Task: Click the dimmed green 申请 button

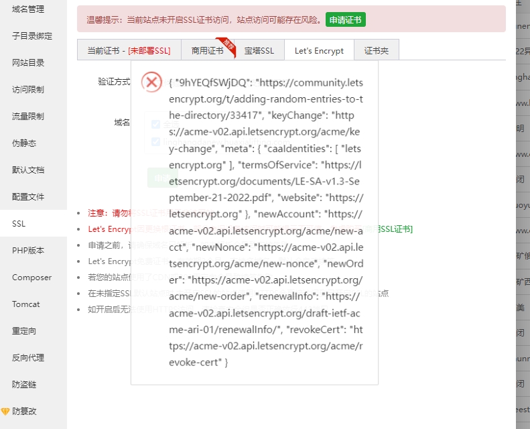Action: pos(163,178)
